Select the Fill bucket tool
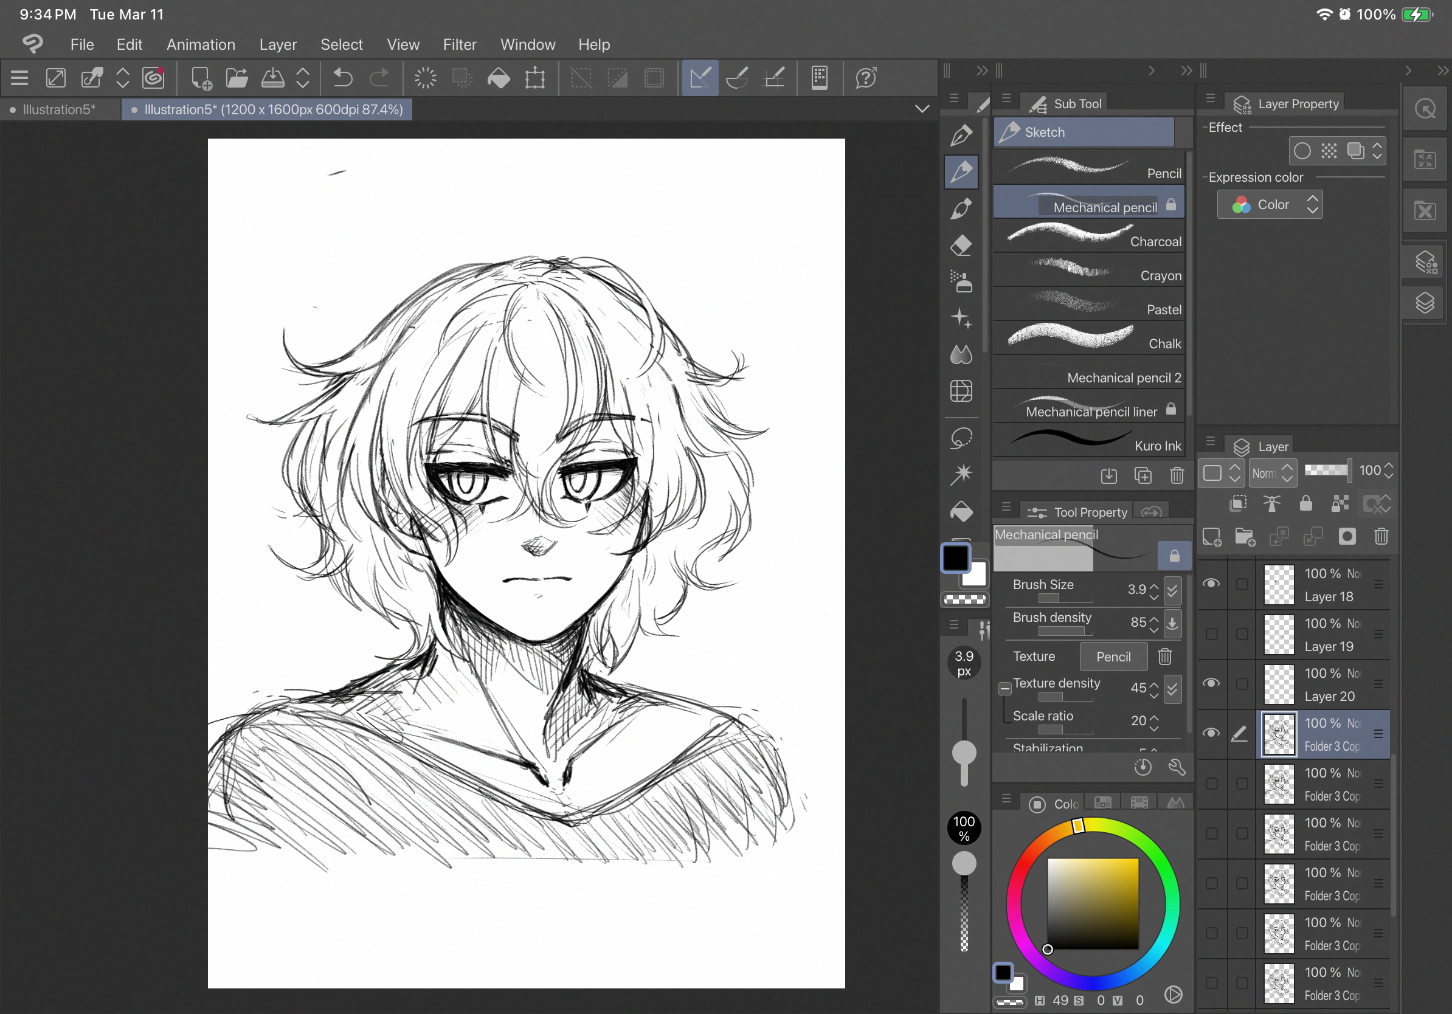This screenshot has height=1014, width=1452. tap(961, 511)
